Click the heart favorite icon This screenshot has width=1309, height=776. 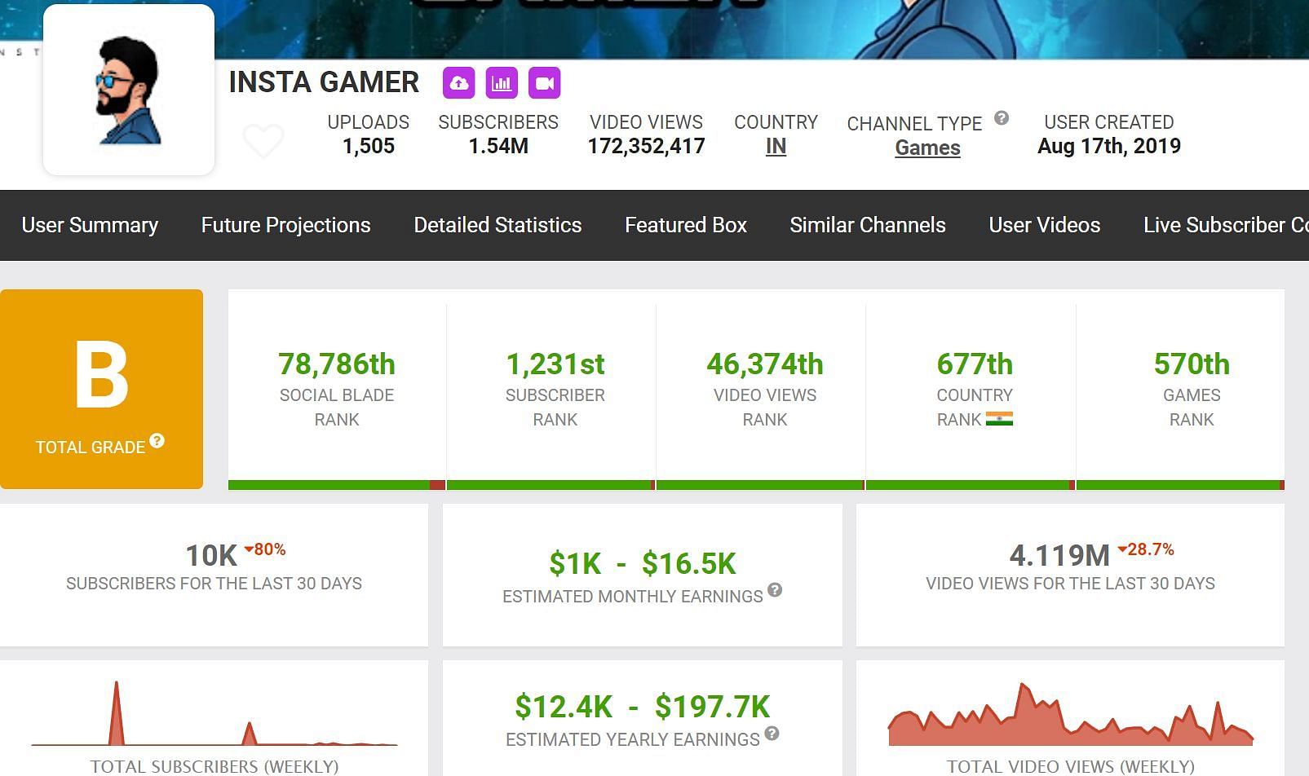pos(263,142)
